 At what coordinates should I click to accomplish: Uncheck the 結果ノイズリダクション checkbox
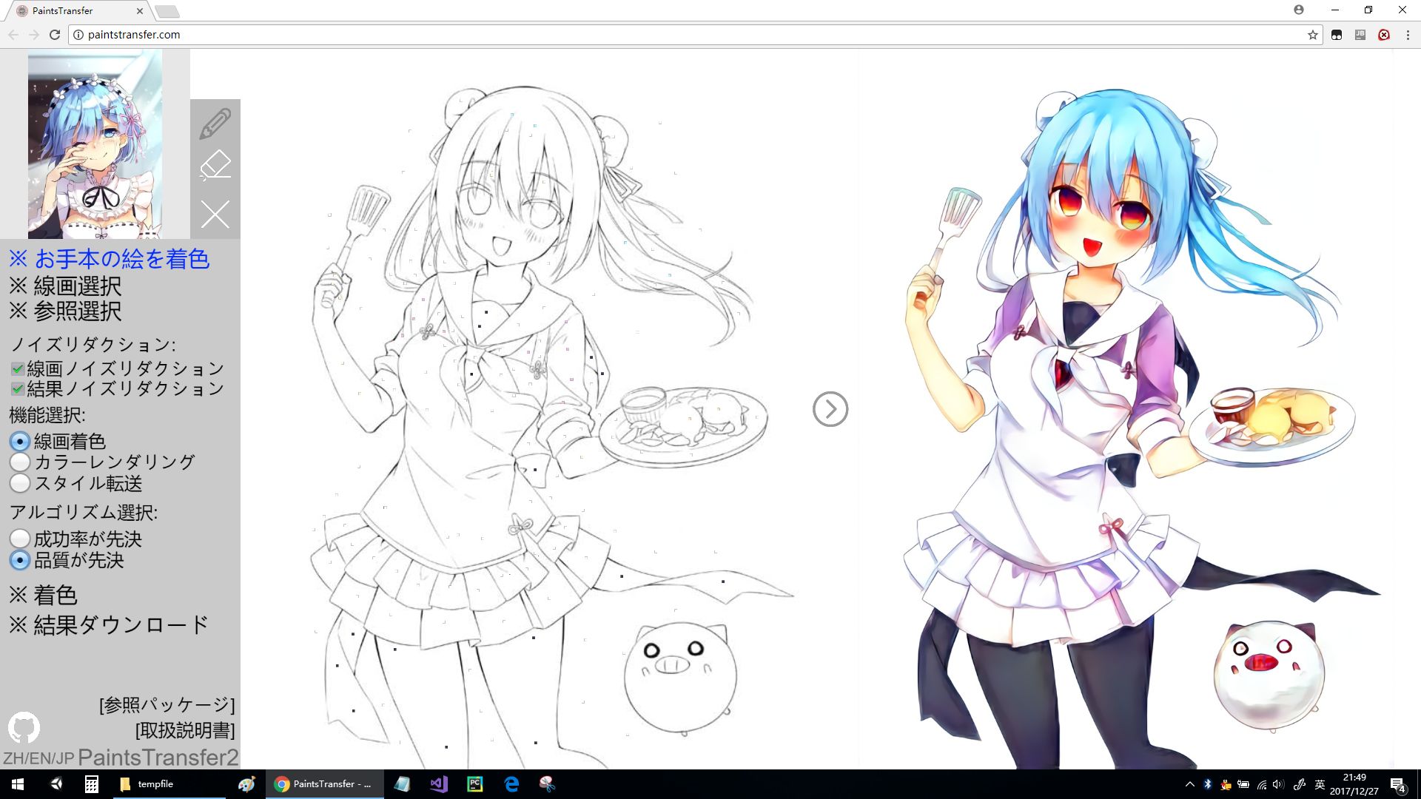pos(16,388)
